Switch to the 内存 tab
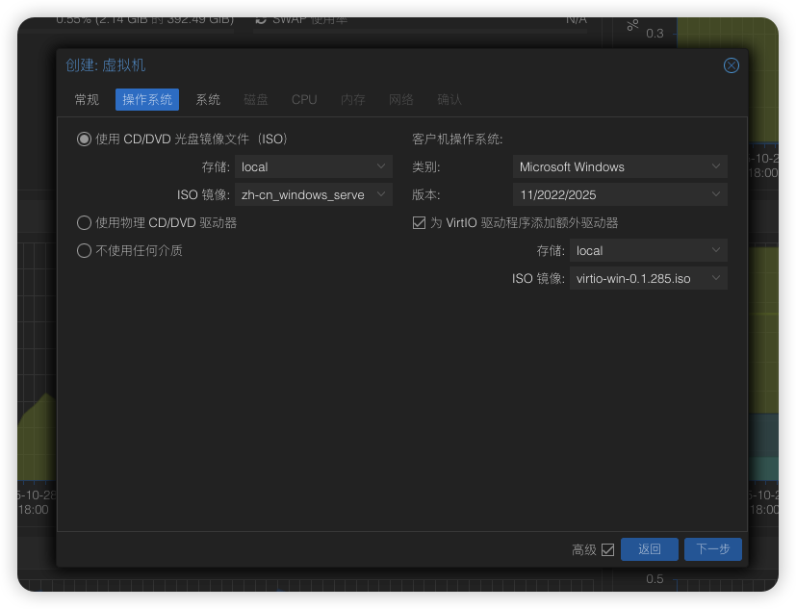 pyautogui.click(x=352, y=99)
